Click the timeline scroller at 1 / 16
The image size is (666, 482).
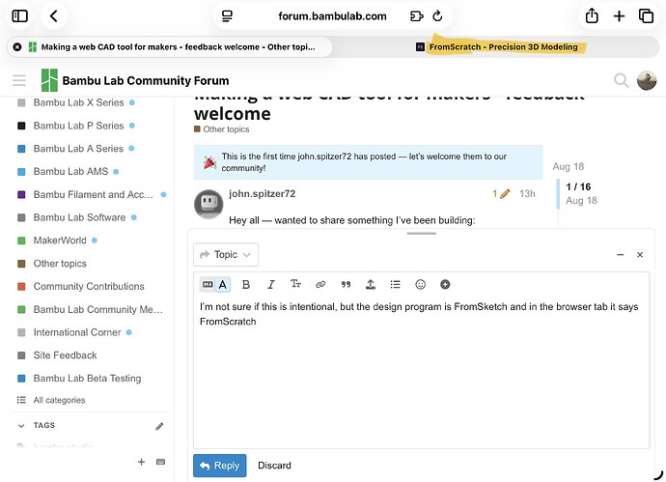pos(578,193)
